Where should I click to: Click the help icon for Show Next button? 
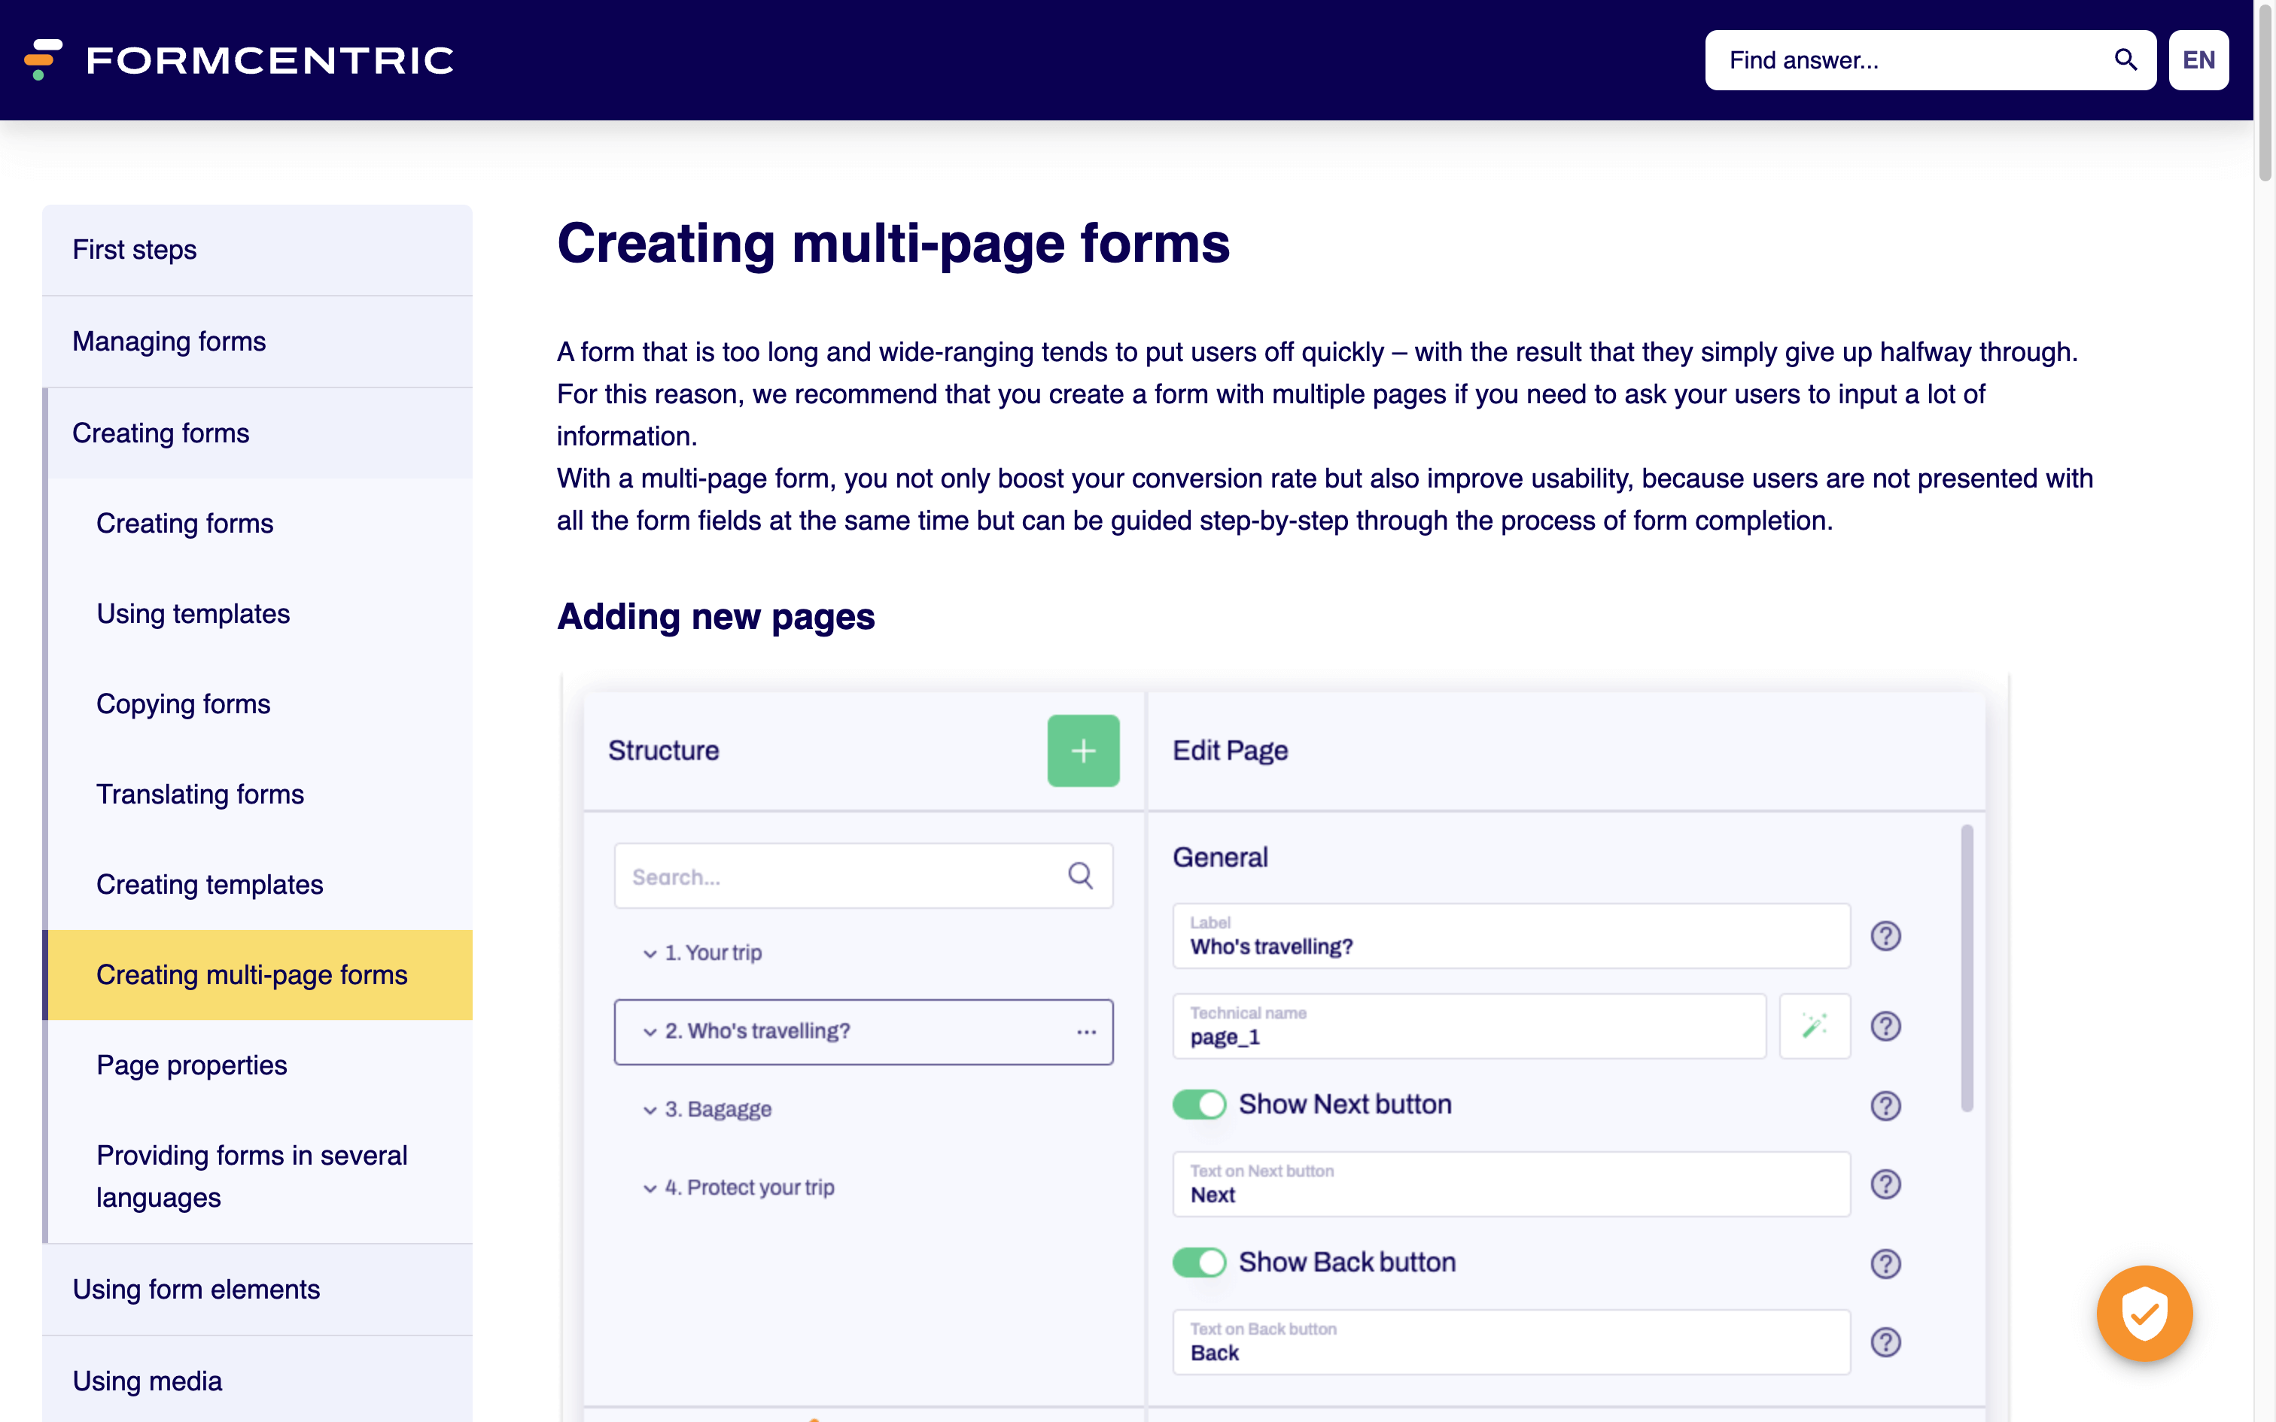tap(1885, 1105)
